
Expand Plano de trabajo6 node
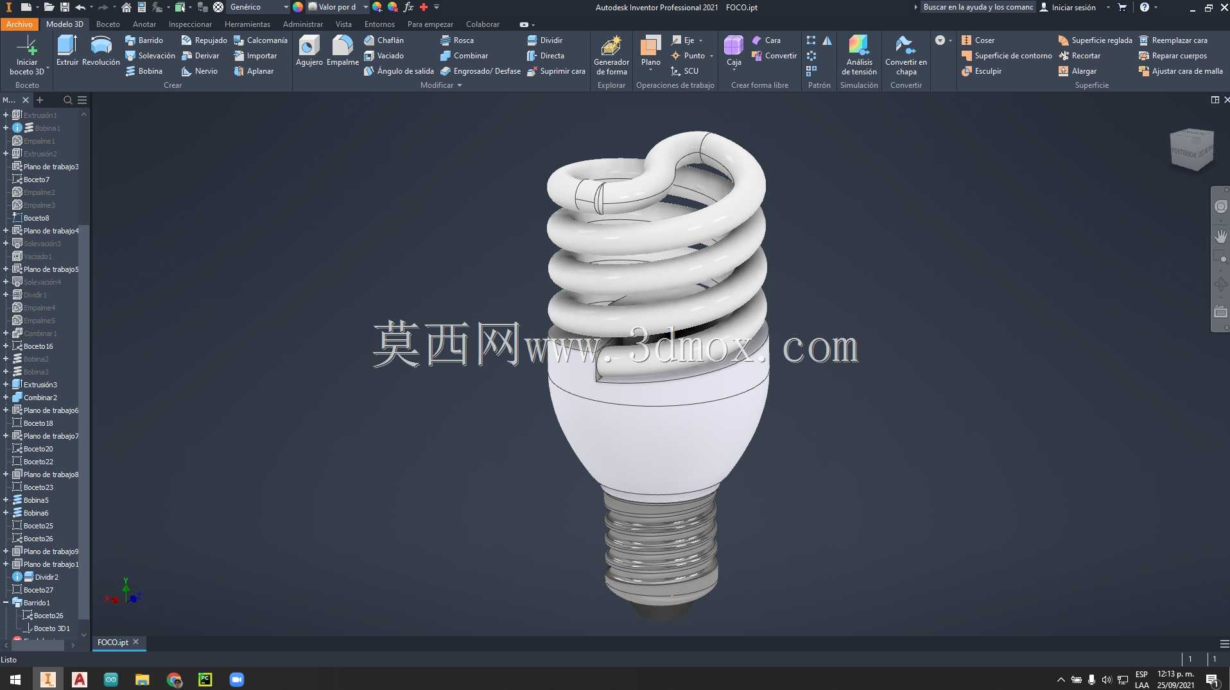(x=6, y=410)
